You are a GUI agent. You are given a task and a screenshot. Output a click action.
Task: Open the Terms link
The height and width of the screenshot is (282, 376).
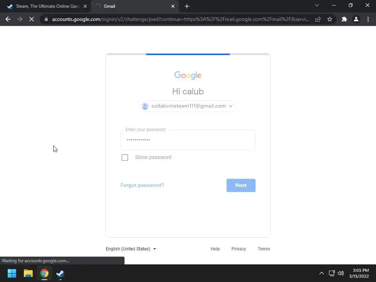coord(264,249)
